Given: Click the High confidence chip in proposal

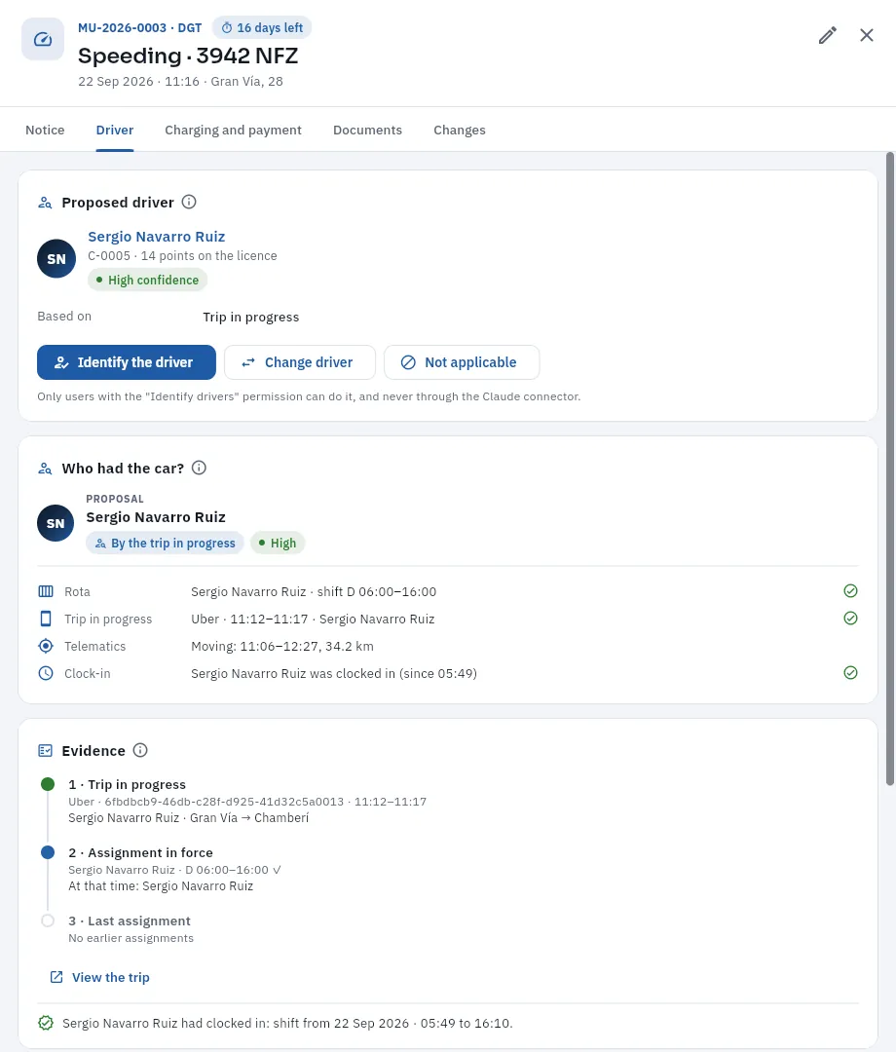Looking at the screenshot, I should click(278, 543).
